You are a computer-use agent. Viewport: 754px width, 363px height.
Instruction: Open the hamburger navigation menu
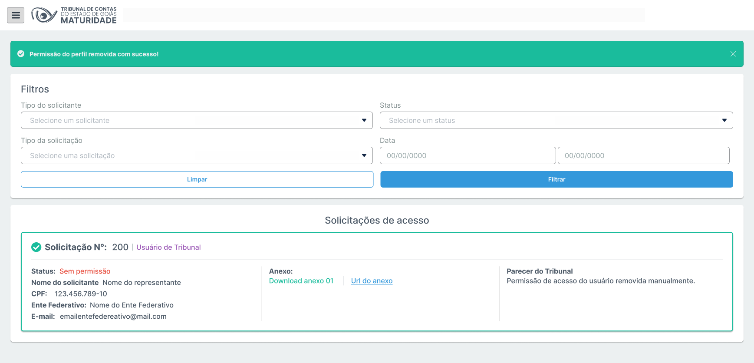[16, 15]
